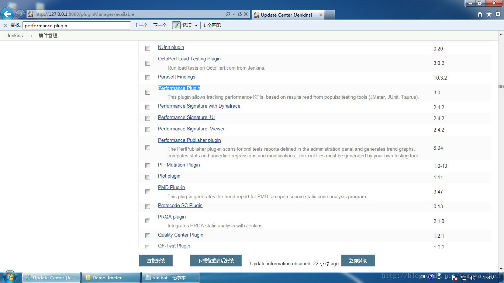This screenshot has width=504, height=283.
Task: Open the volume speaker icon
Action: tap(473, 277)
